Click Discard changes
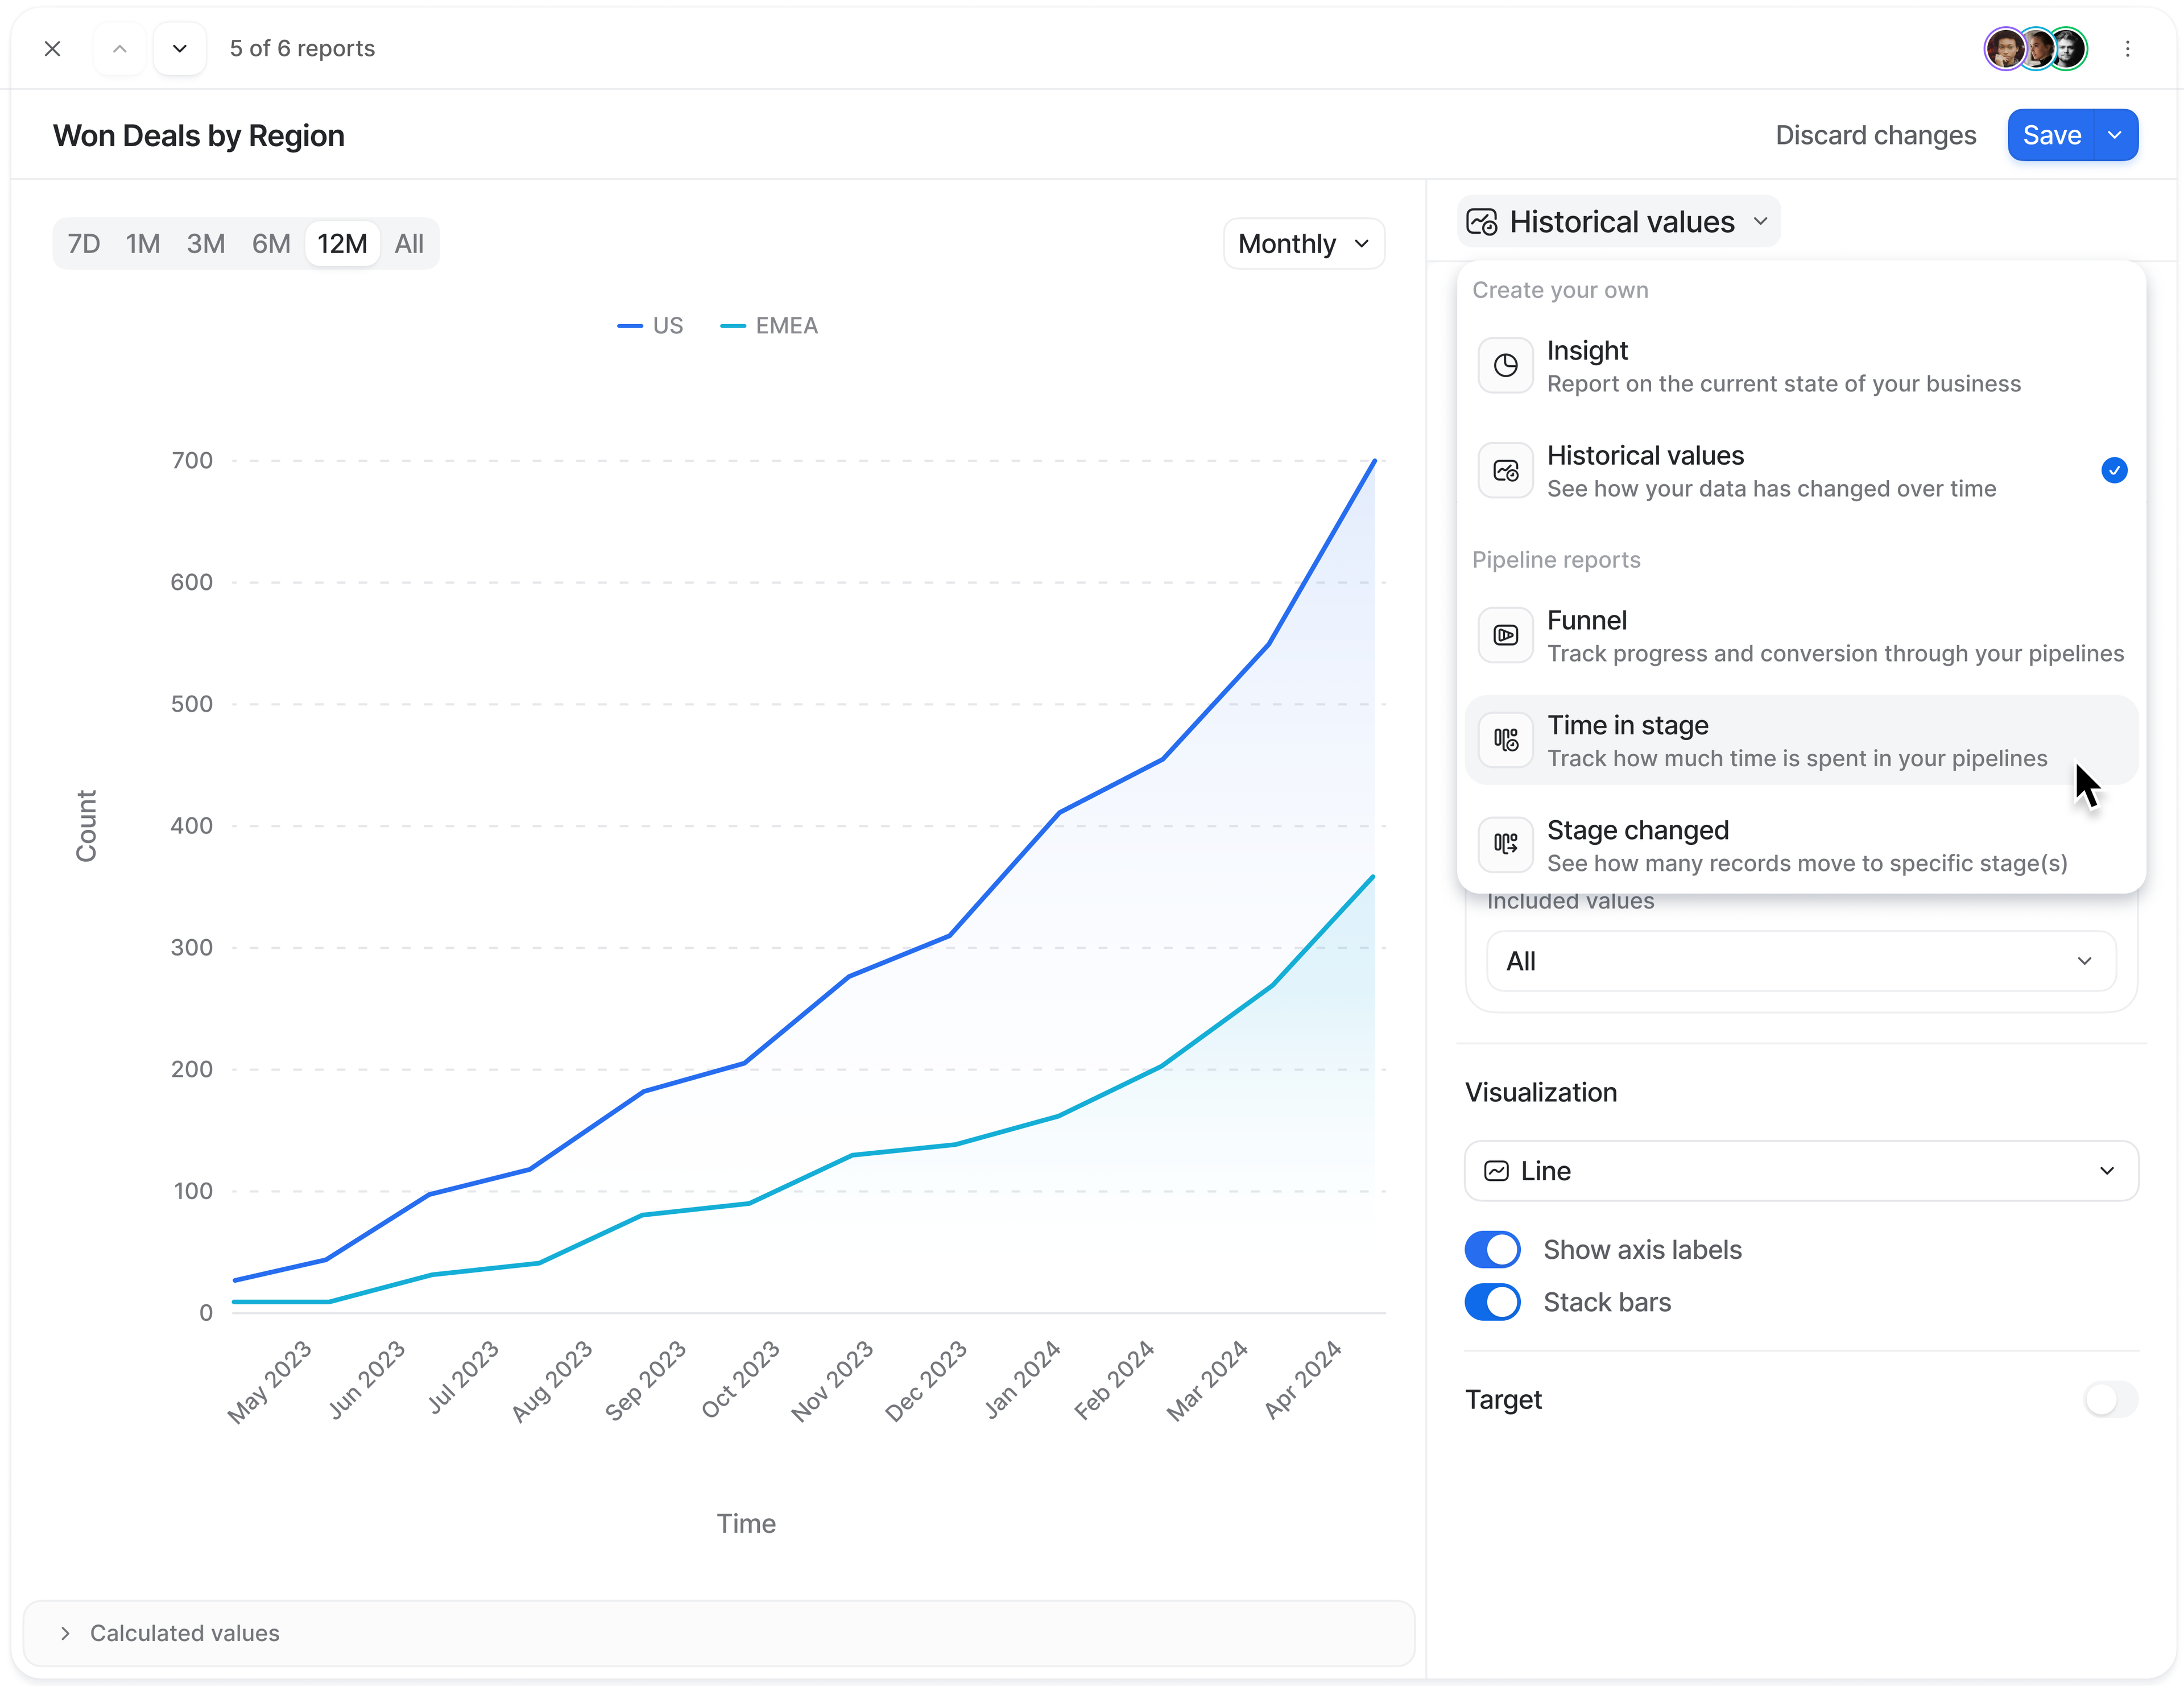 coord(1875,135)
